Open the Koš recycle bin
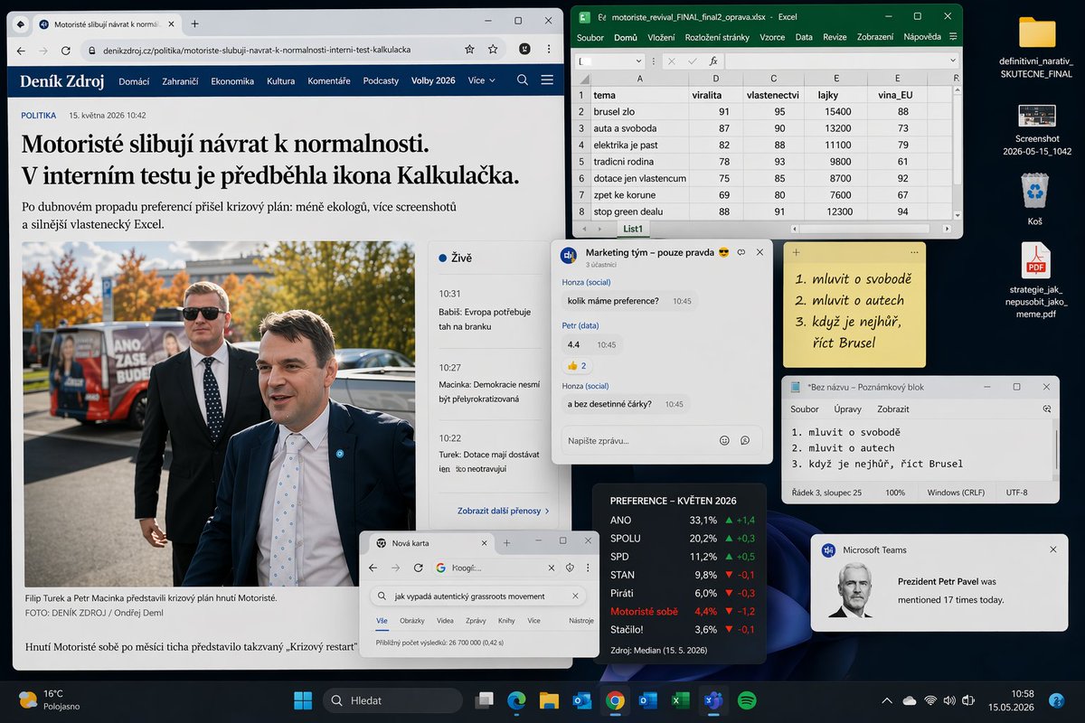This screenshot has height=723, width=1085. point(1034,201)
